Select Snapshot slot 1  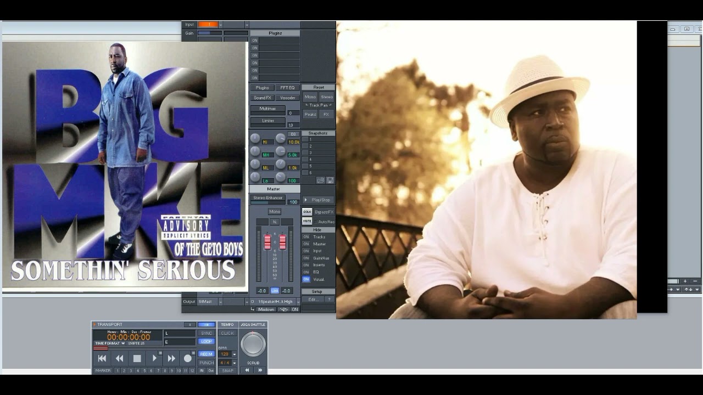[318, 139]
